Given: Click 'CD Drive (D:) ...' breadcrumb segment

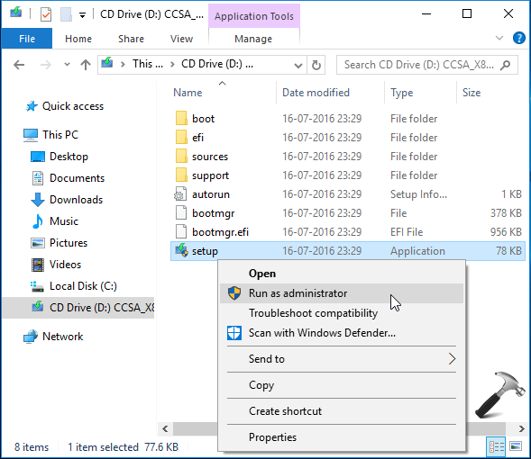Looking at the screenshot, I should (217, 64).
